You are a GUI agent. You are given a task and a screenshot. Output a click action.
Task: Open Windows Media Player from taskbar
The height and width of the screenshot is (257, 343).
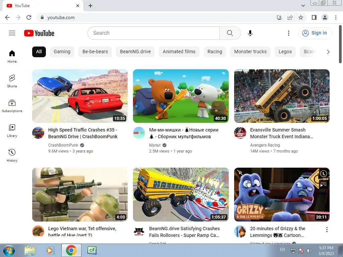(50, 250)
